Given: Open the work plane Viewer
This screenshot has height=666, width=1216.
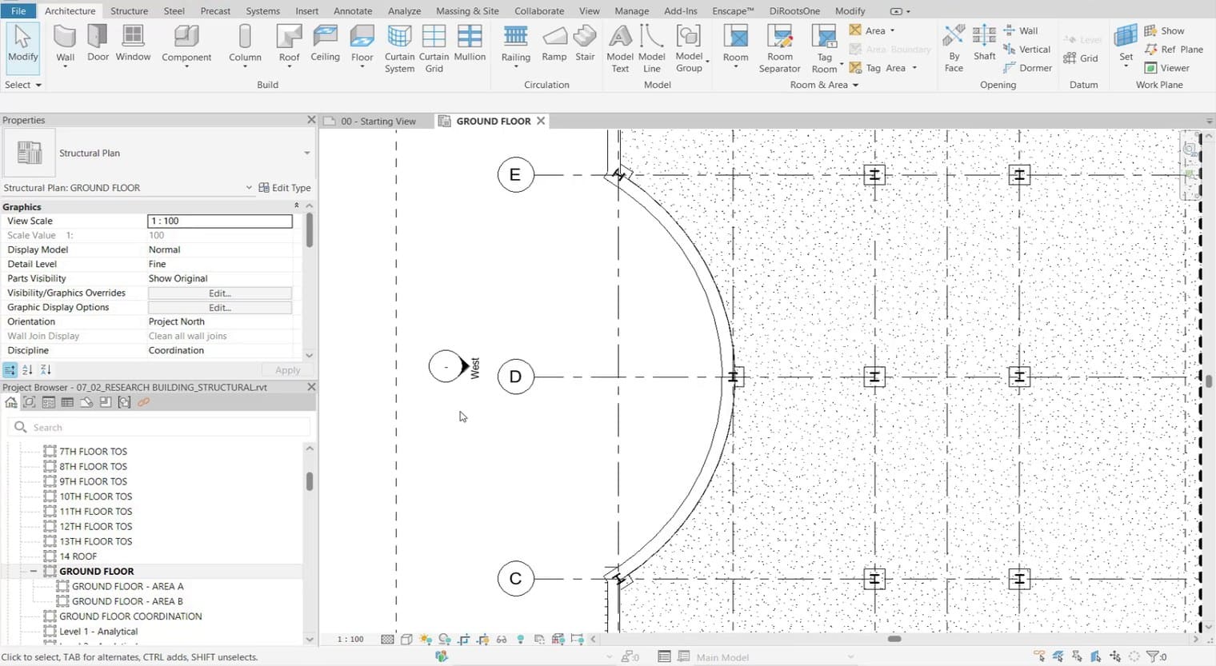Looking at the screenshot, I should tap(1166, 68).
